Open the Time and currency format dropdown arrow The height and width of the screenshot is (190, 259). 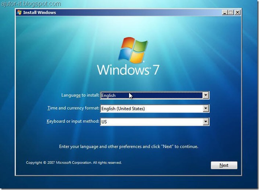[x=206, y=108]
